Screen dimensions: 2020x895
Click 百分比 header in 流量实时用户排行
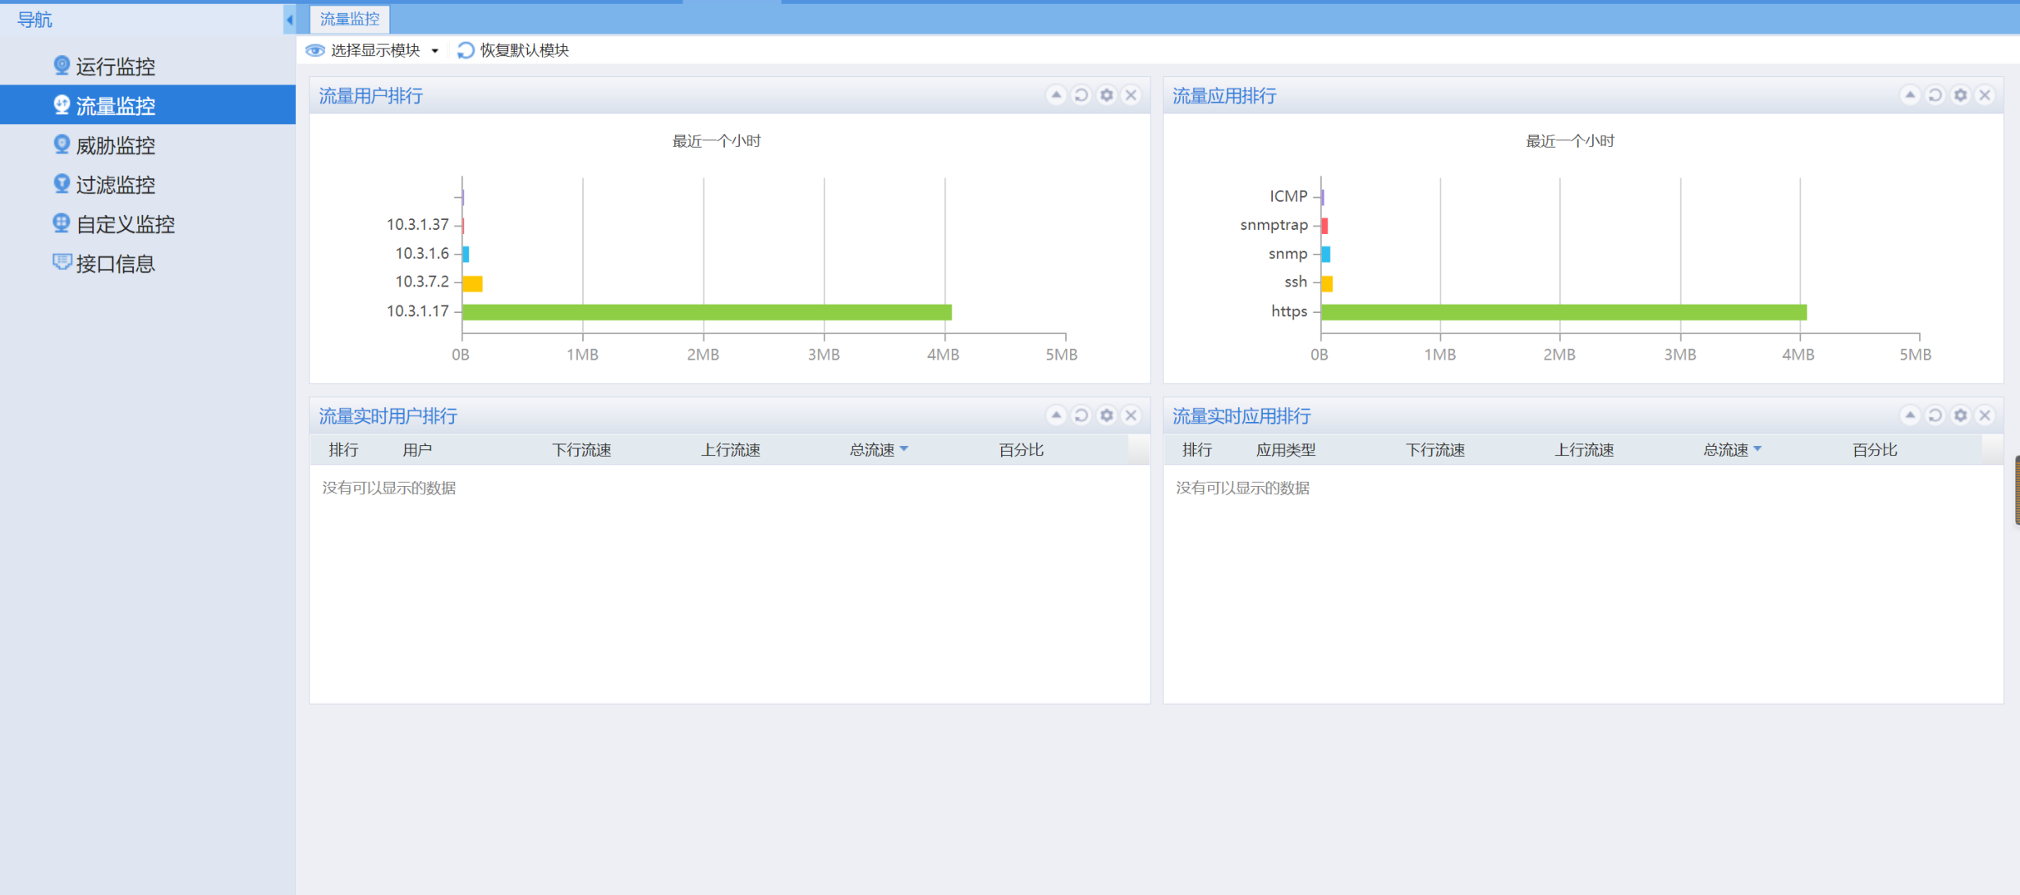coord(1021,450)
